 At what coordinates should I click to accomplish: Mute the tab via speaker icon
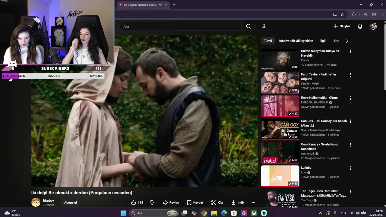click(x=160, y=5)
